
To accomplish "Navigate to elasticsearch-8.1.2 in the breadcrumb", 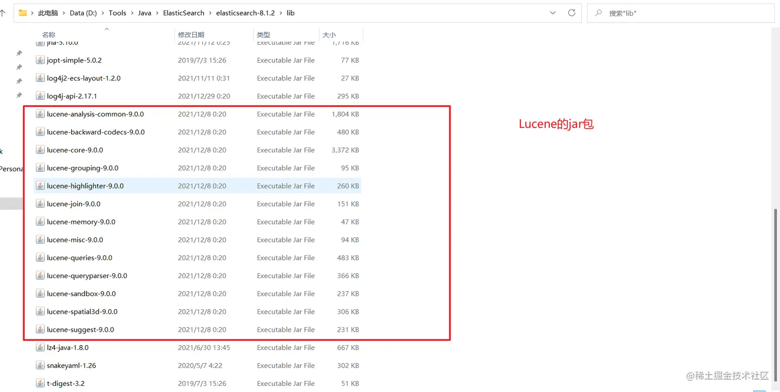I will click(246, 13).
